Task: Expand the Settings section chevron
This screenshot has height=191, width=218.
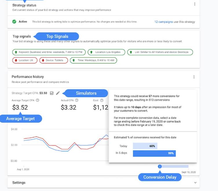Action: tap(195, 183)
